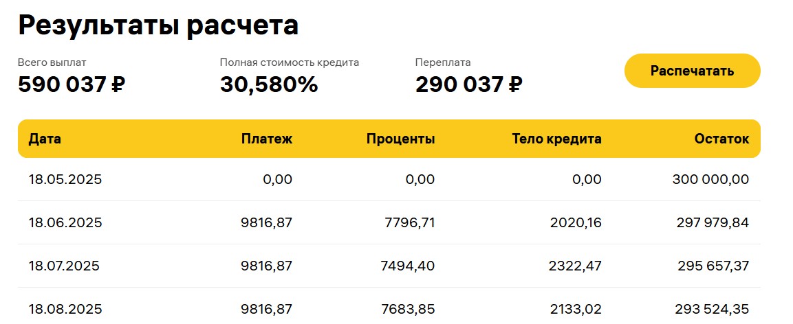Click the date 18.05.2025 row
This screenshot has height=324, width=793.
point(389,180)
